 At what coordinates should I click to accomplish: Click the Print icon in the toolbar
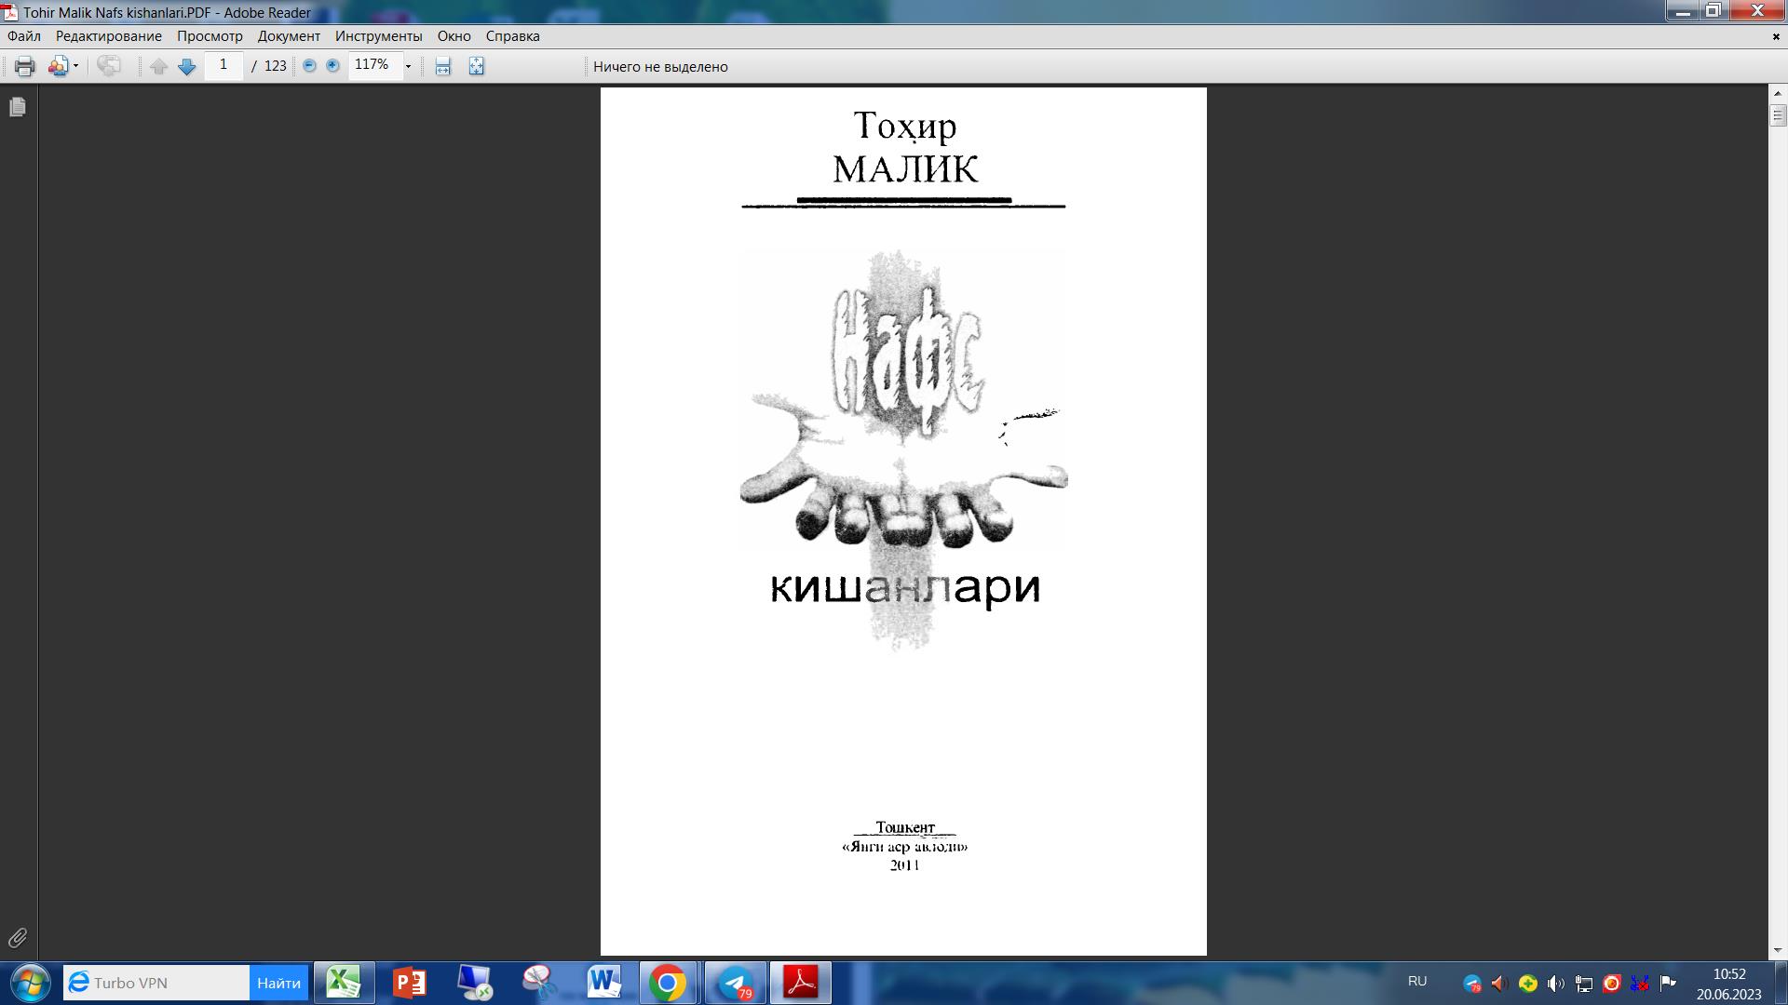(25, 66)
